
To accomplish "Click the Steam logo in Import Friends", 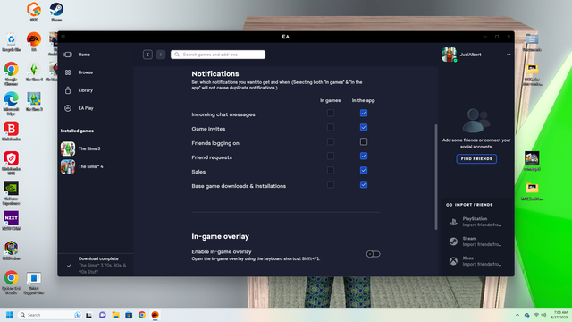I will click(453, 241).
